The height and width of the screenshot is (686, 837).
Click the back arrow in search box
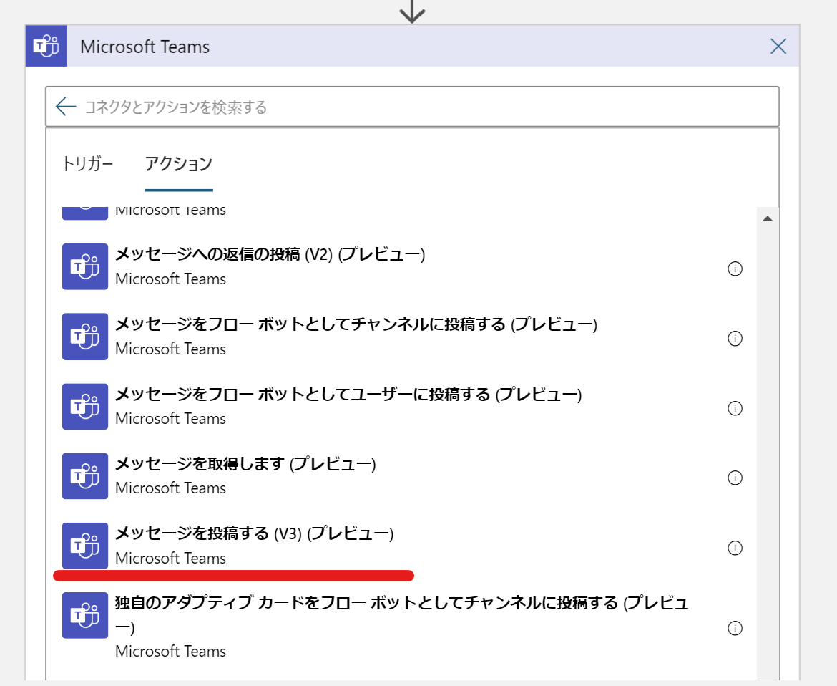pyautogui.click(x=66, y=106)
